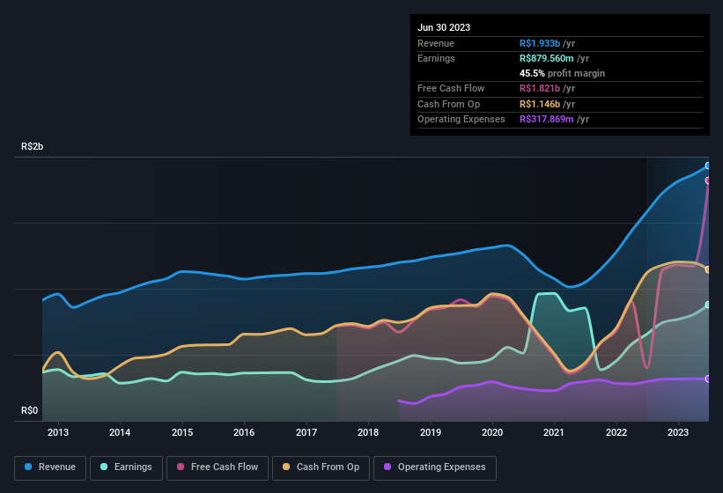Toggle the Revenue legend button
Viewport: 723px width, 493px height.
click(x=50, y=468)
